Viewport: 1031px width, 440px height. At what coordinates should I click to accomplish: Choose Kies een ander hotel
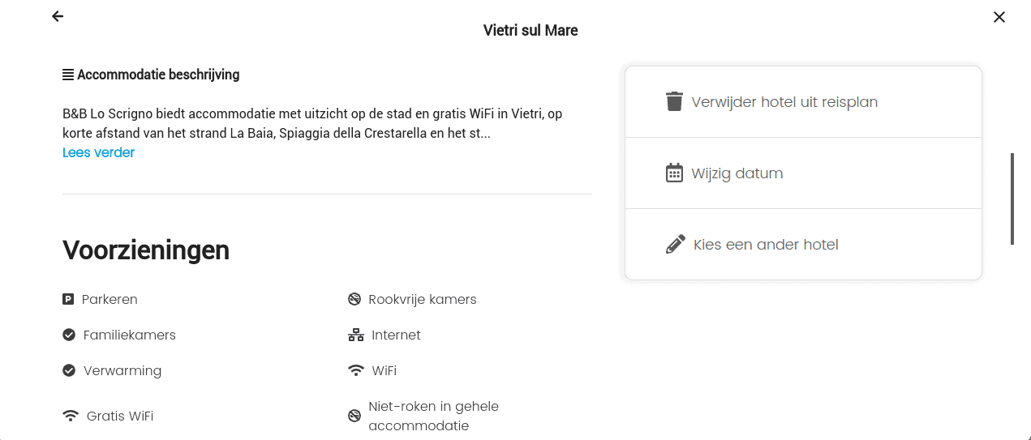point(766,245)
